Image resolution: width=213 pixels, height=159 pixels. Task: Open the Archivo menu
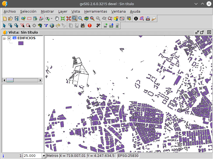(10, 12)
